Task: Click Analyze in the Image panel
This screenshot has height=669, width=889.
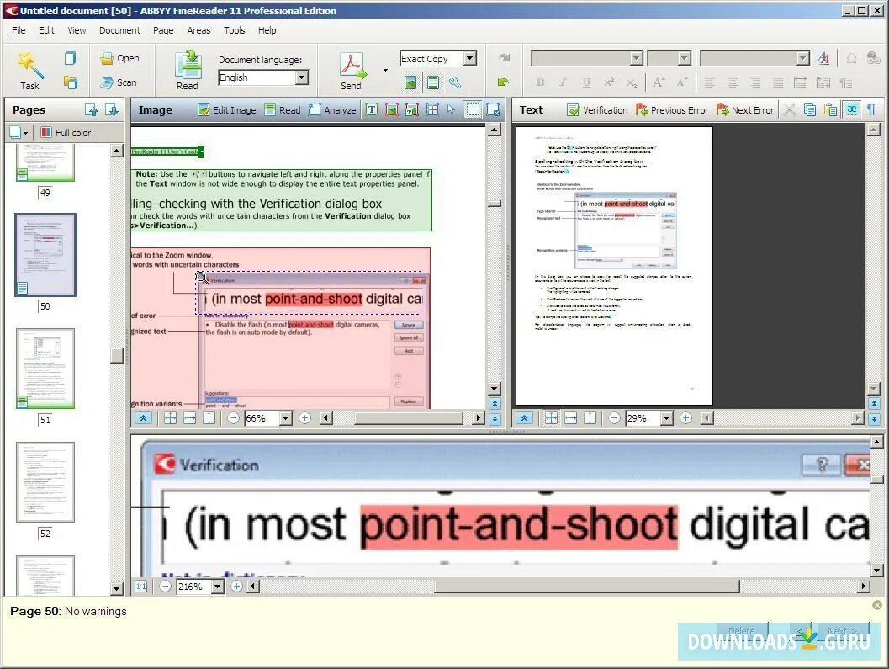Action: click(332, 110)
